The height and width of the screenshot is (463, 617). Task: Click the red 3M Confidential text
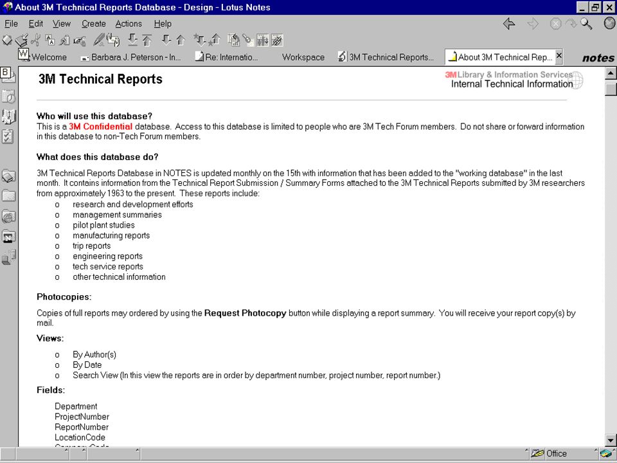pyautogui.click(x=100, y=127)
